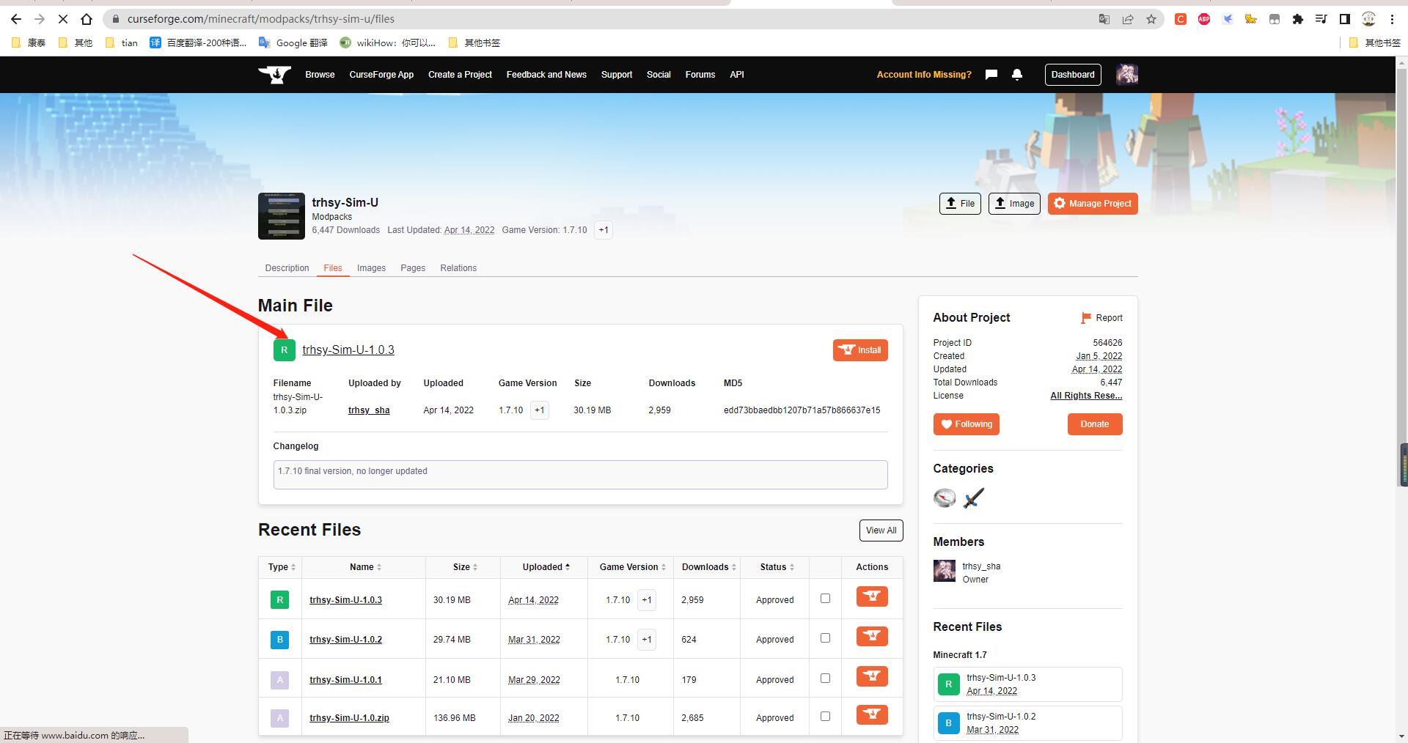The width and height of the screenshot is (1408, 743).
Task: Click the compass category icon
Action: pyautogui.click(x=945, y=498)
